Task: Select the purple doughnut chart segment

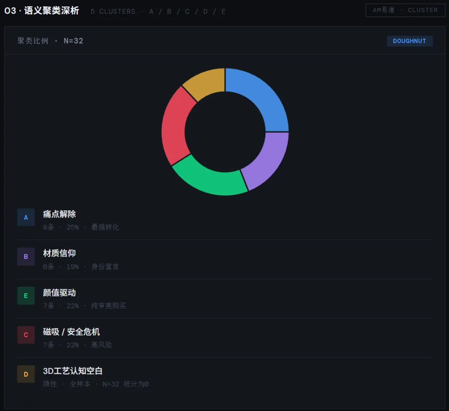Action: 266,158
